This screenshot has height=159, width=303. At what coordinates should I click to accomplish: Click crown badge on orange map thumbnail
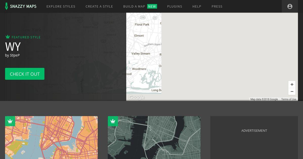(10, 121)
